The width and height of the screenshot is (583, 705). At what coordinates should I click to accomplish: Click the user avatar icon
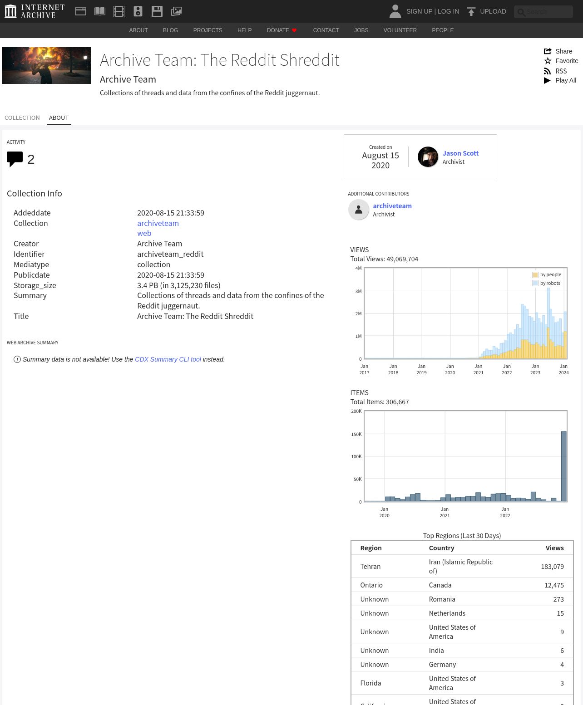point(395,11)
